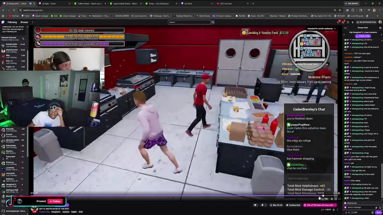Open a new browser tab
383x215 pixels.
pyautogui.click(x=253, y=4)
